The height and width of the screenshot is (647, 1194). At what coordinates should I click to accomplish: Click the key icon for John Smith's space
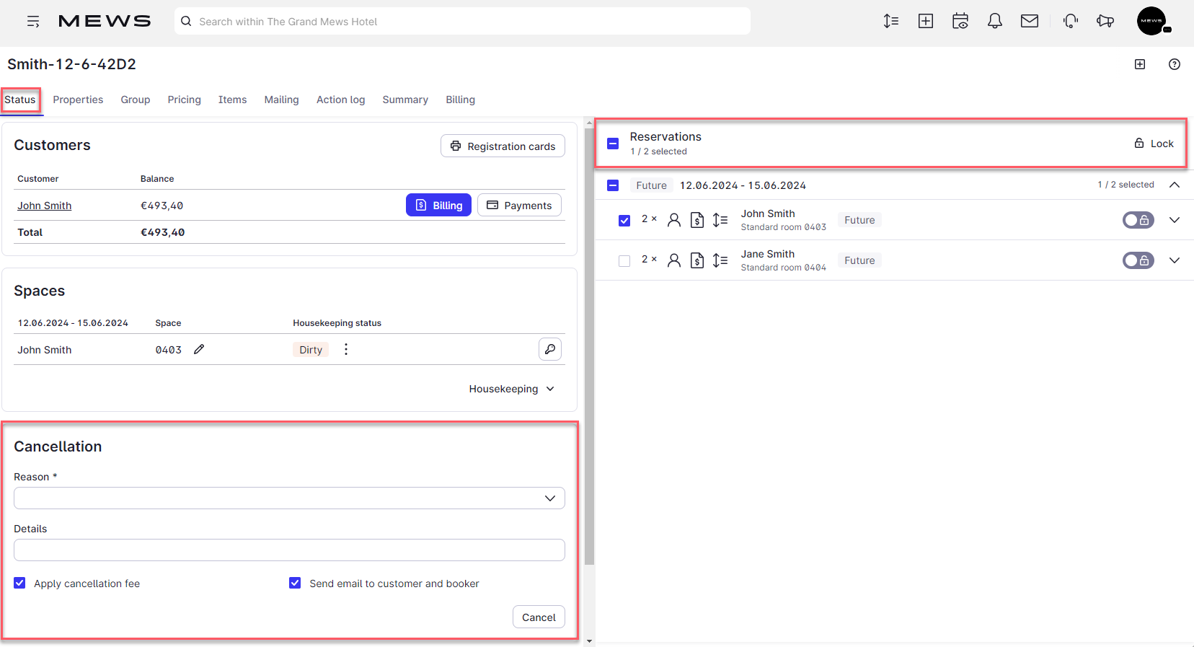tap(549, 349)
